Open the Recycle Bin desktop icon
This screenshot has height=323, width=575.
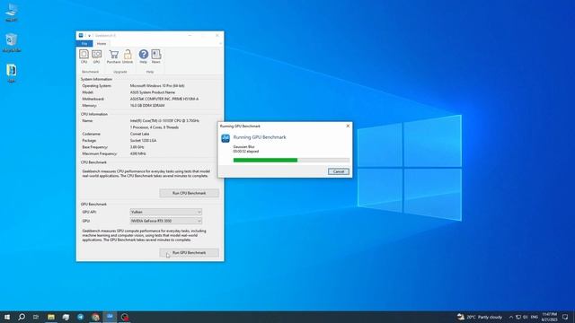click(x=12, y=42)
